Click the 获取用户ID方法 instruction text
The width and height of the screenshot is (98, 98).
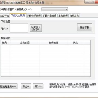pos(73,85)
